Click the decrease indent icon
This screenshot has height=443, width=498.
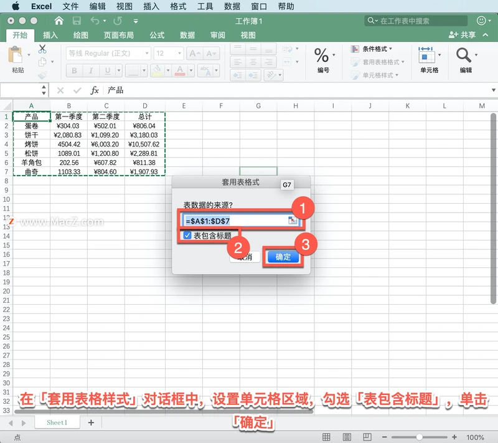click(x=238, y=75)
